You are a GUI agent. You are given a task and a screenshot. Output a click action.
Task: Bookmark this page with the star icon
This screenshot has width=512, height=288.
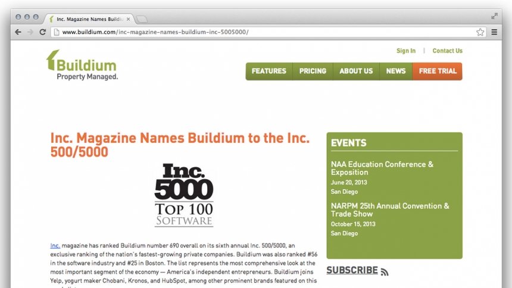(480, 32)
